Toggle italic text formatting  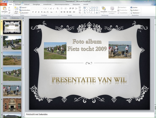point(36,12)
